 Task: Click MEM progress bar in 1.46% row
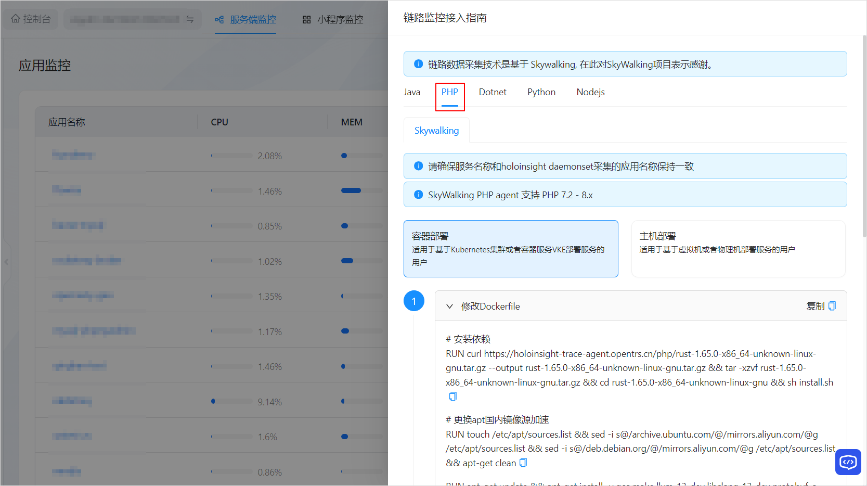(362, 190)
